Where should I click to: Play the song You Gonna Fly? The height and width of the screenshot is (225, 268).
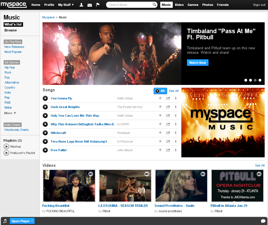click(45, 98)
